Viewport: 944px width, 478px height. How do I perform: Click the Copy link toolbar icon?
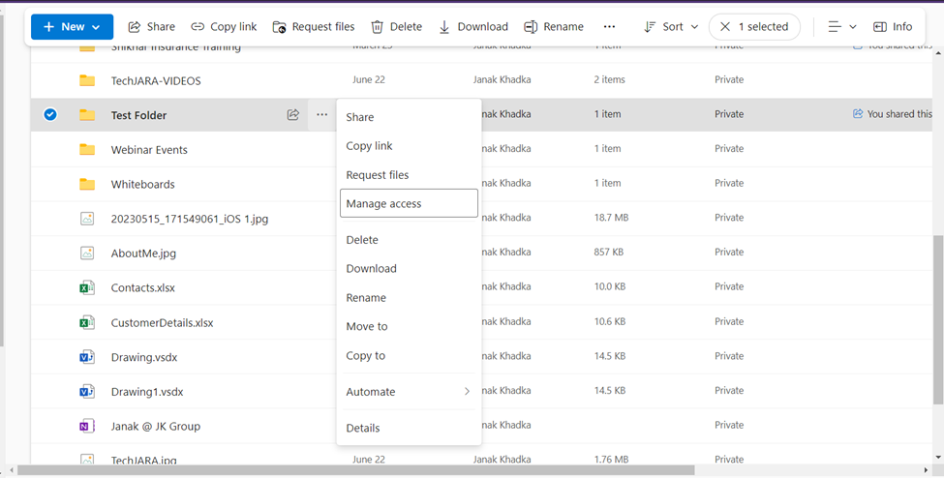click(198, 27)
